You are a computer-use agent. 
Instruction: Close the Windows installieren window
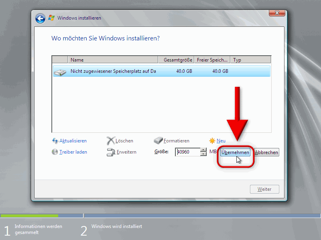[x=277, y=13]
